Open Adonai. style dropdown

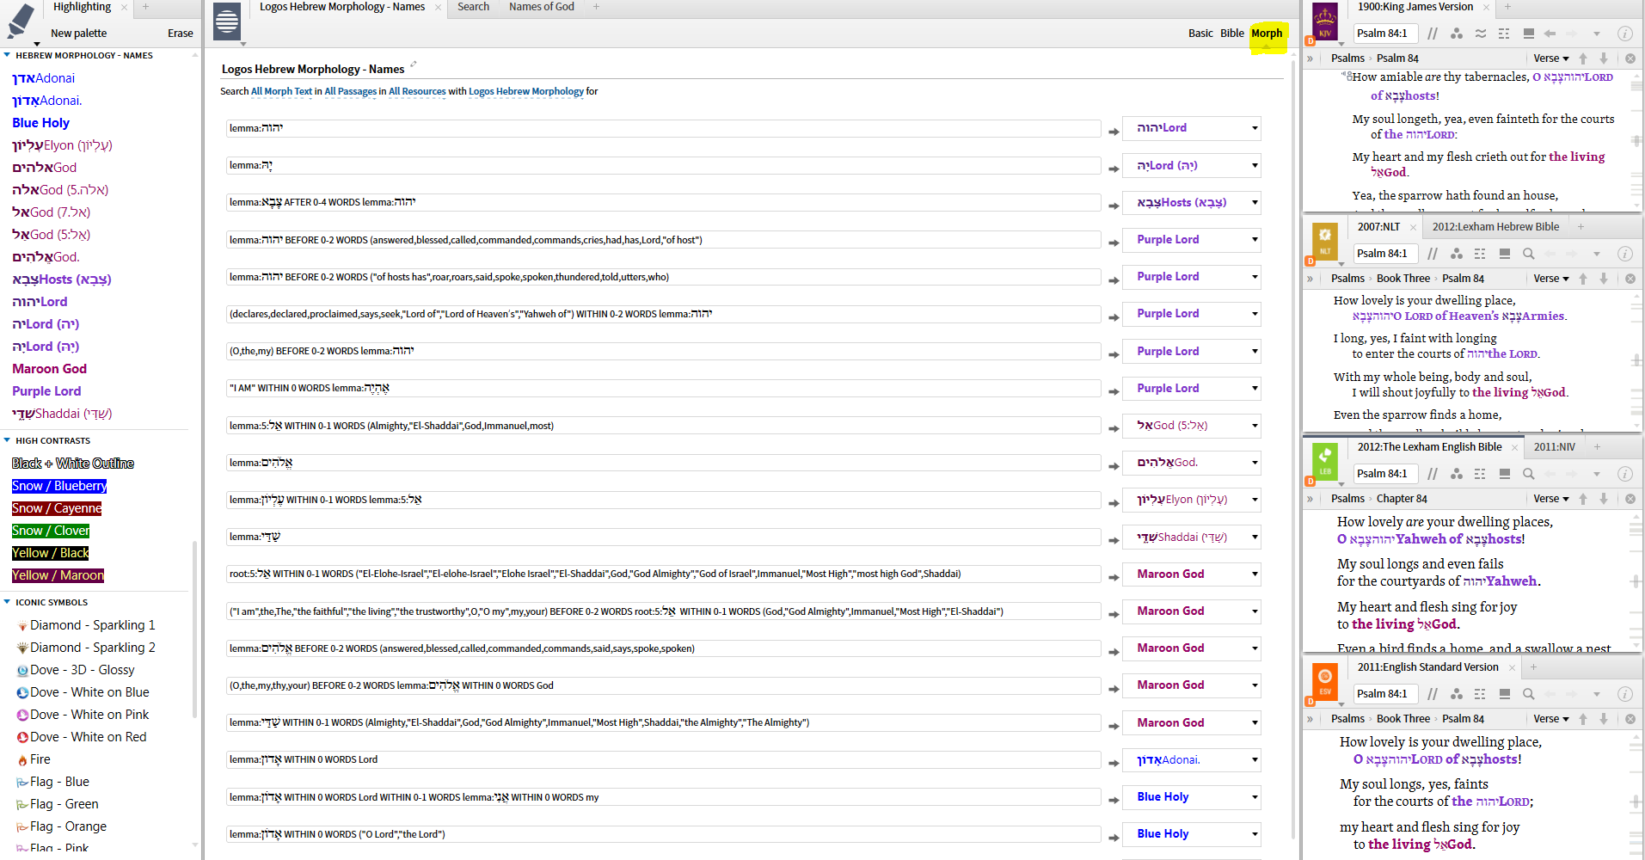pos(1255,760)
